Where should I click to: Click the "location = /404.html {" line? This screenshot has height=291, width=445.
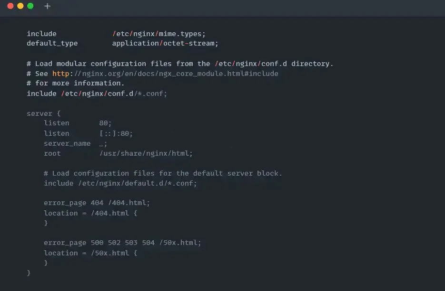click(x=90, y=213)
